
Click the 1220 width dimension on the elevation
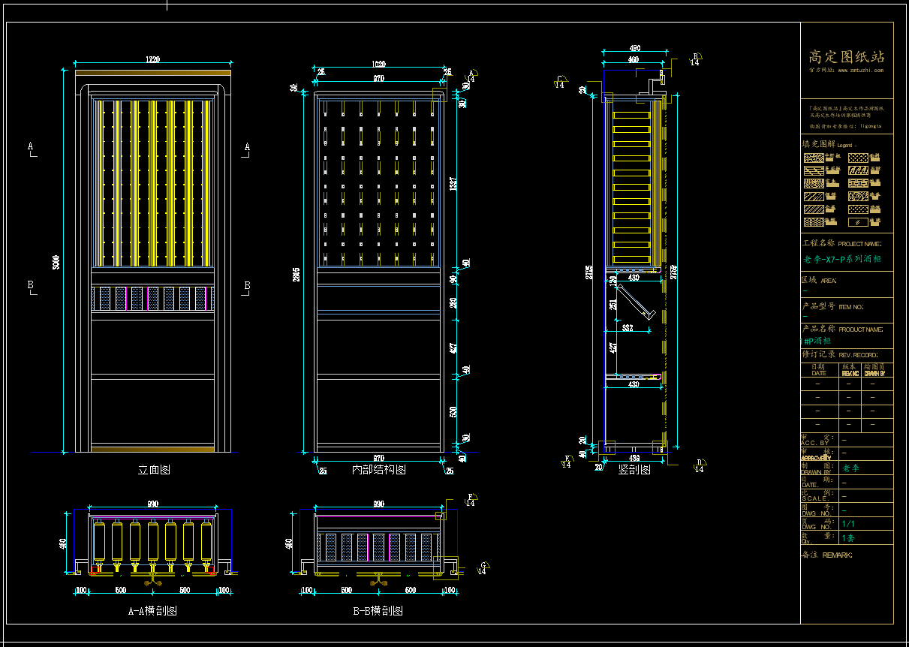pos(152,59)
